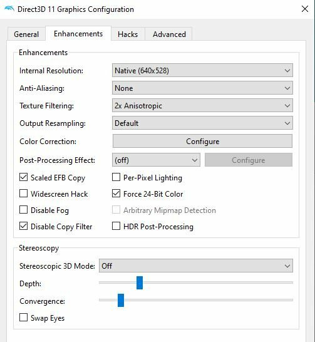Click the Dolphin logo icon in title bar
This screenshot has height=342, width=315.
[9, 9]
